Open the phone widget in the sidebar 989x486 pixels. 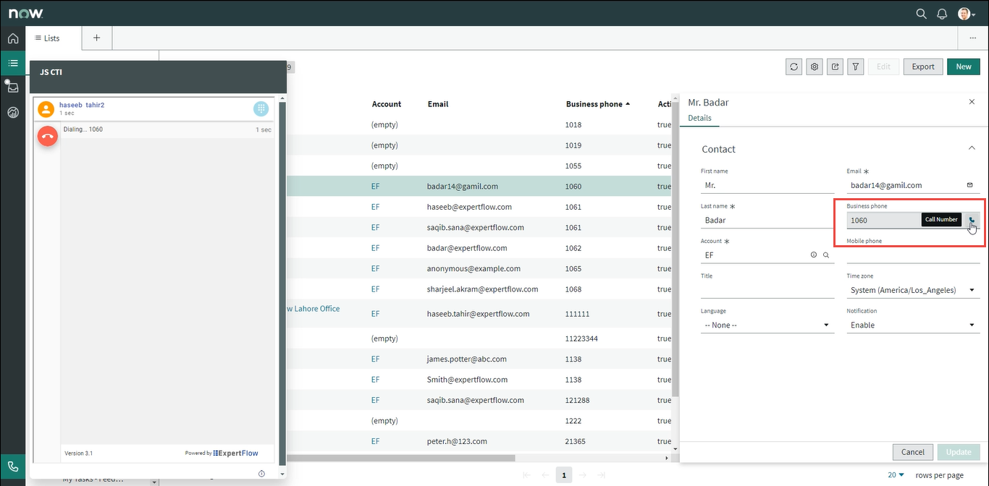[x=13, y=466]
